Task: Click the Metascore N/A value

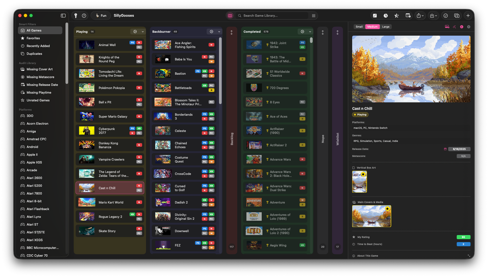Action: pos(463,156)
